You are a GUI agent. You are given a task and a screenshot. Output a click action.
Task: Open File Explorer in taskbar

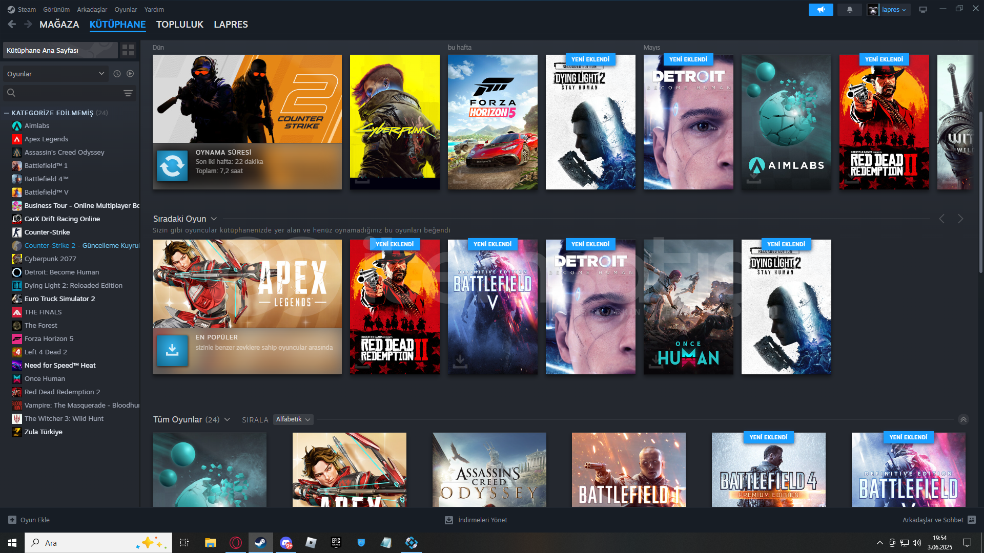(210, 543)
